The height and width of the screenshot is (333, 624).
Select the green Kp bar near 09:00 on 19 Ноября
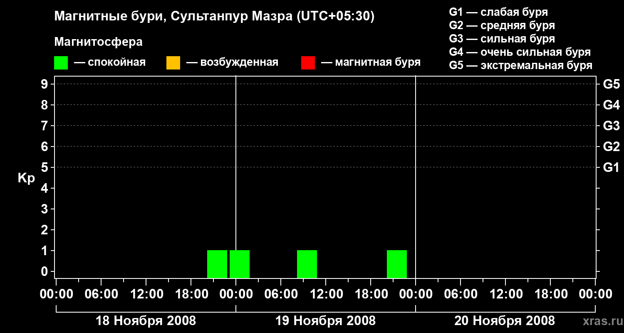[307, 264]
